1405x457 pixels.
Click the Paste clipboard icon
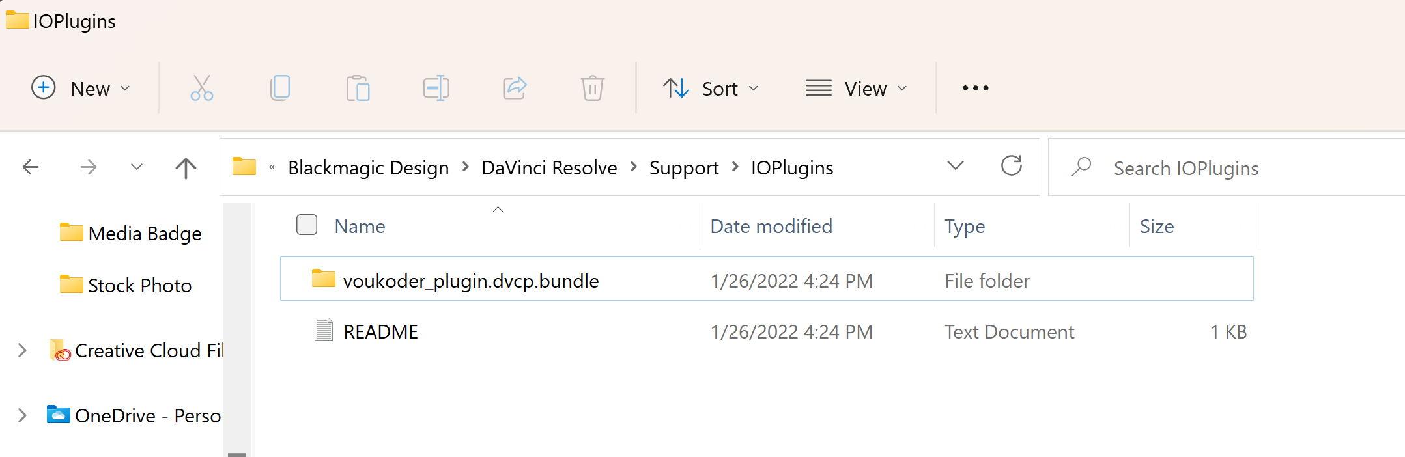tap(358, 88)
